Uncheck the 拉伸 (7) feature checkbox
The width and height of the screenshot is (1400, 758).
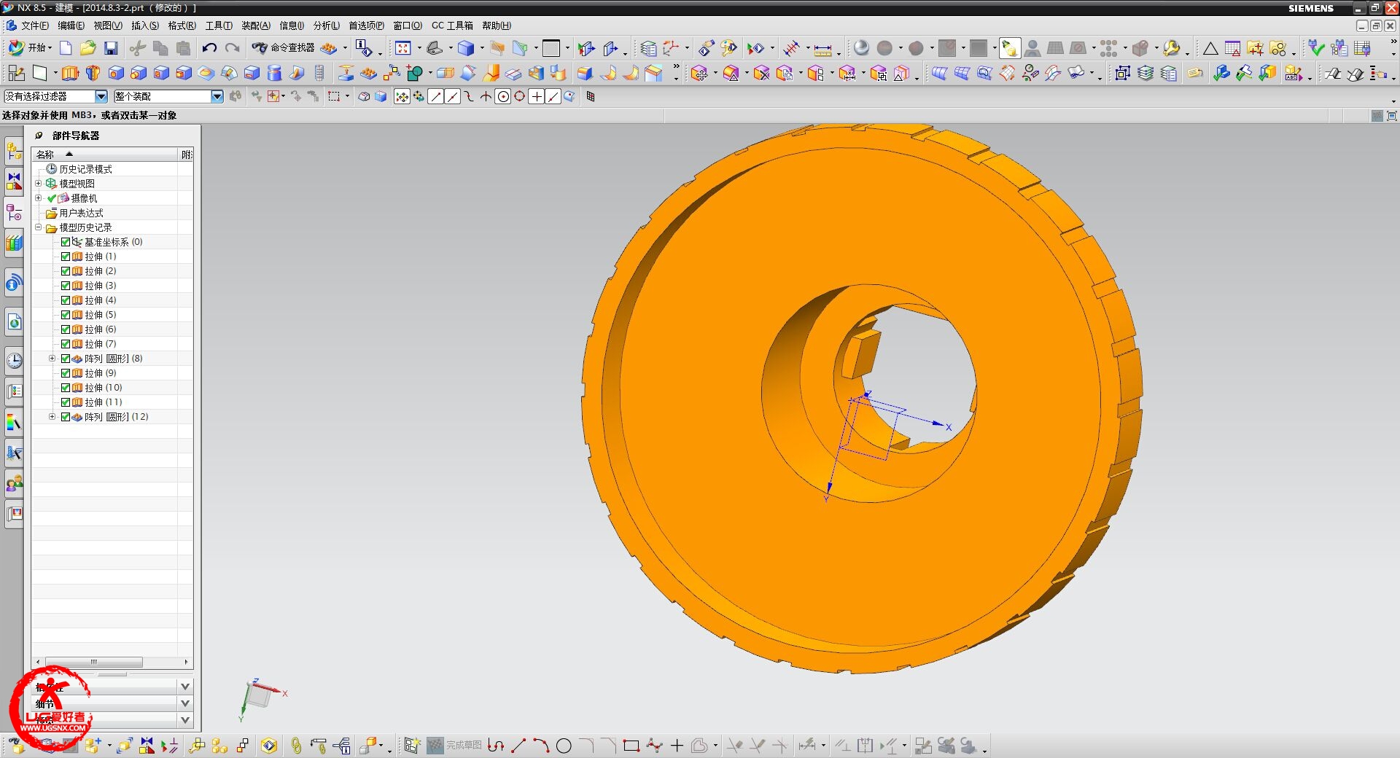[66, 344]
